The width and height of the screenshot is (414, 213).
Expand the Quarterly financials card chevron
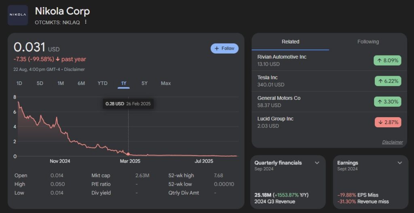point(317,163)
